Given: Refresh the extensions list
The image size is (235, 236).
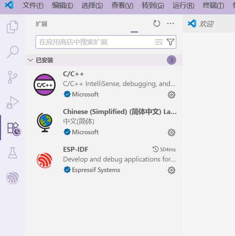Looking at the screenshot, I should [x=157, y=23].
